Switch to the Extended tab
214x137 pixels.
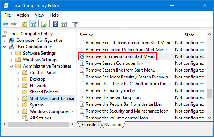tap(90, 125)
